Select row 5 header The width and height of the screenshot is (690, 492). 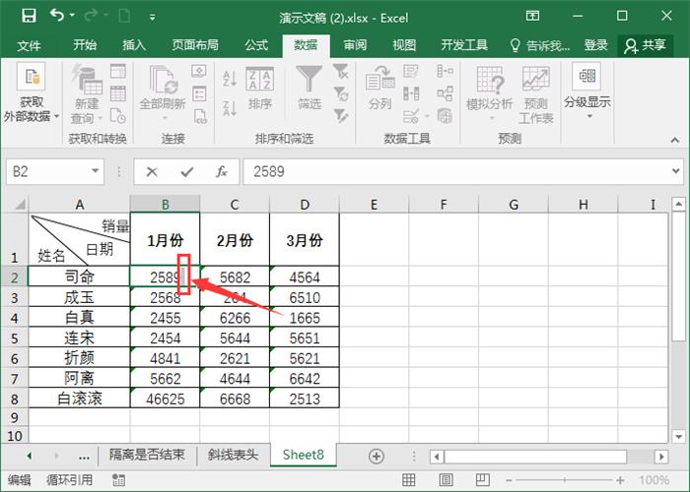click(15, 338)
